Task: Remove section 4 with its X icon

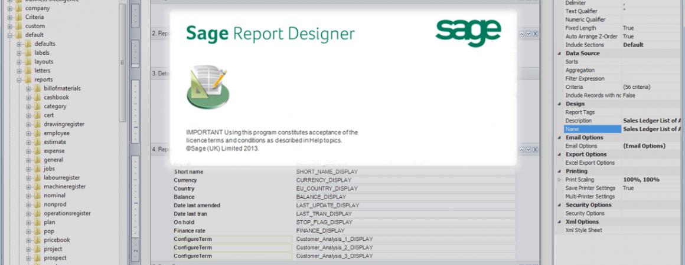Action: coord(536,150)
